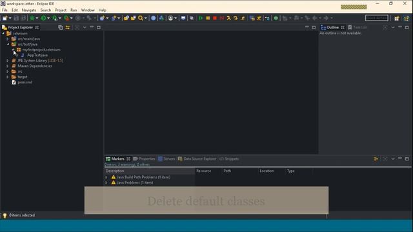
Task: Click the tip lightbulb in status bar
Action: pos(5,215)
